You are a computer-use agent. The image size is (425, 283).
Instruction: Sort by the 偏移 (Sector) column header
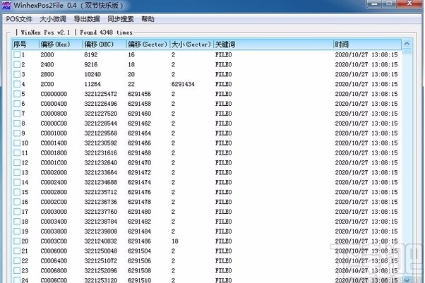pyautogui.click(x=148, y=44)
